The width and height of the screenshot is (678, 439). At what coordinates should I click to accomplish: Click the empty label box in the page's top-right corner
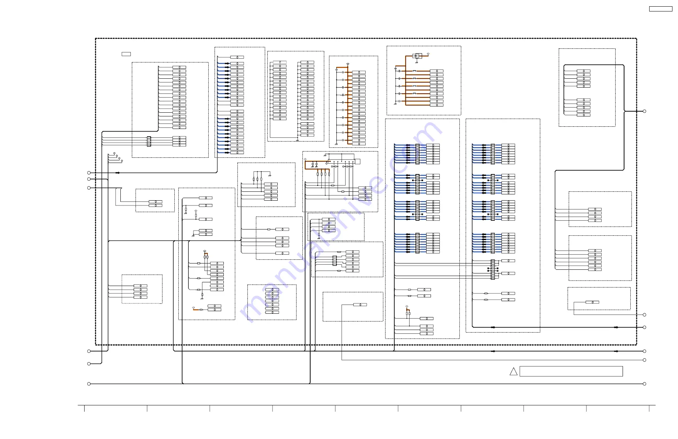661,9
